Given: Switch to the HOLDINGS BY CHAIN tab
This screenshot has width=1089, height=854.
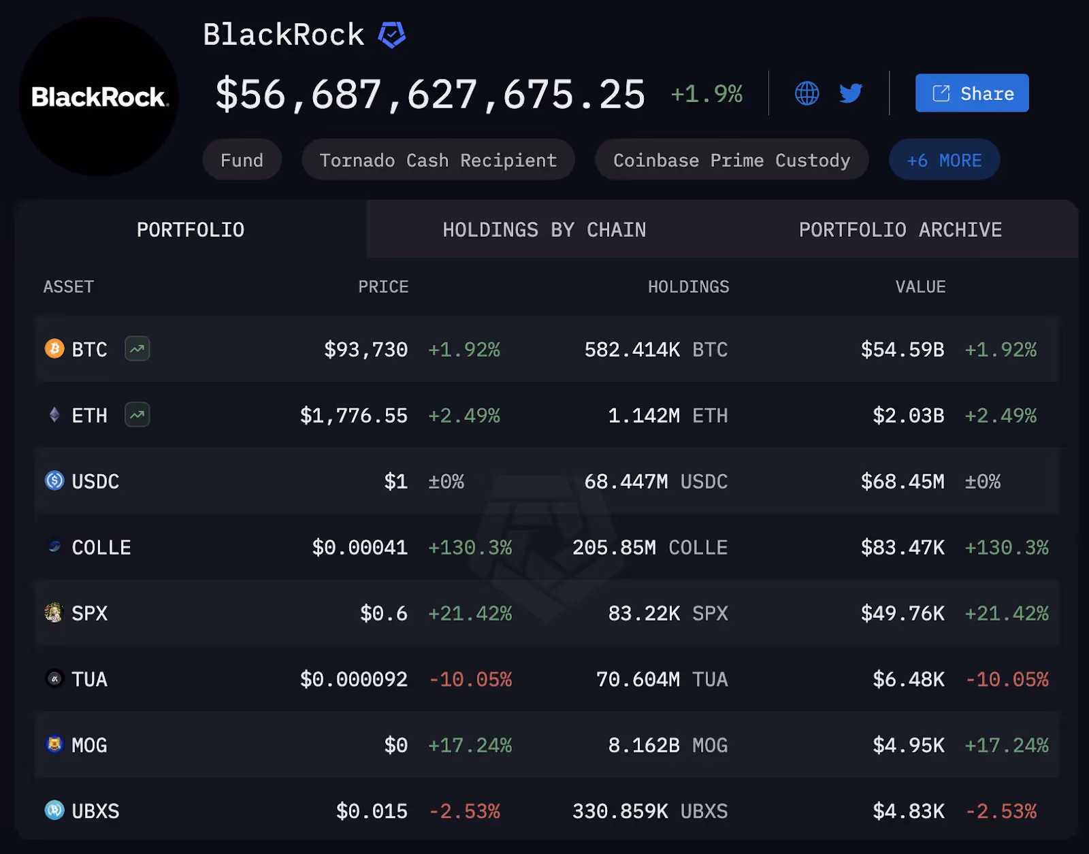Looking at the screenshot, I should 544,229.
